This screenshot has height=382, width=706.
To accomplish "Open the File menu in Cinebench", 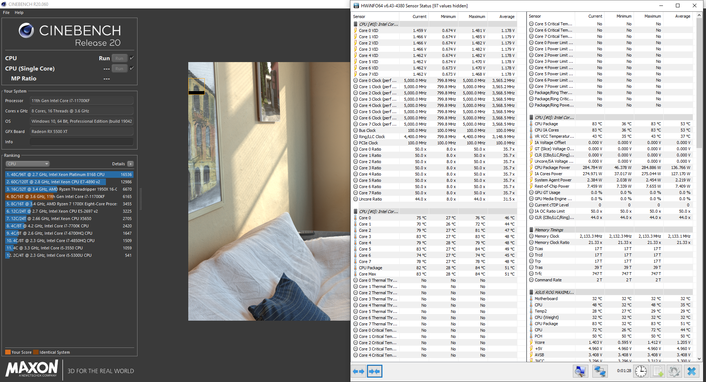I will [6, 12].
